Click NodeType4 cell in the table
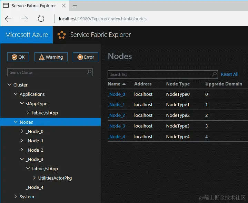Image resolution: width=248 pixels, height=203 pixels. (x=178, y=137)
